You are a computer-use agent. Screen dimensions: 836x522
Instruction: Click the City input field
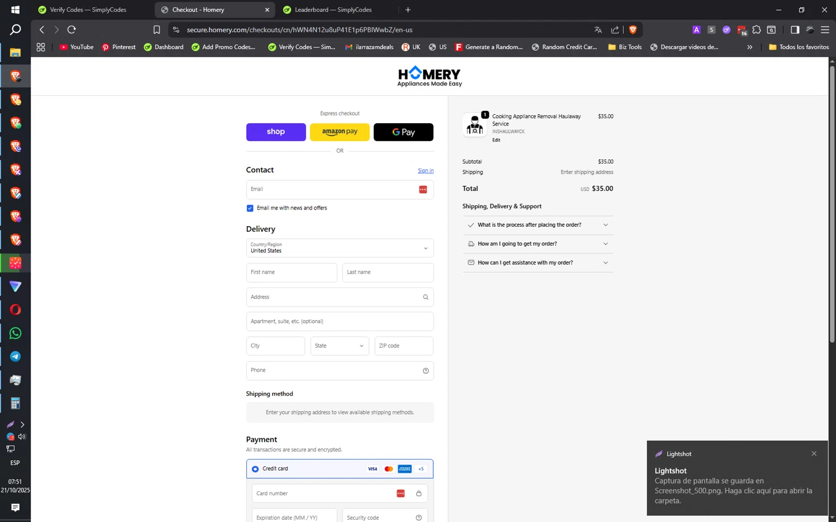click(x=275, y=346)
